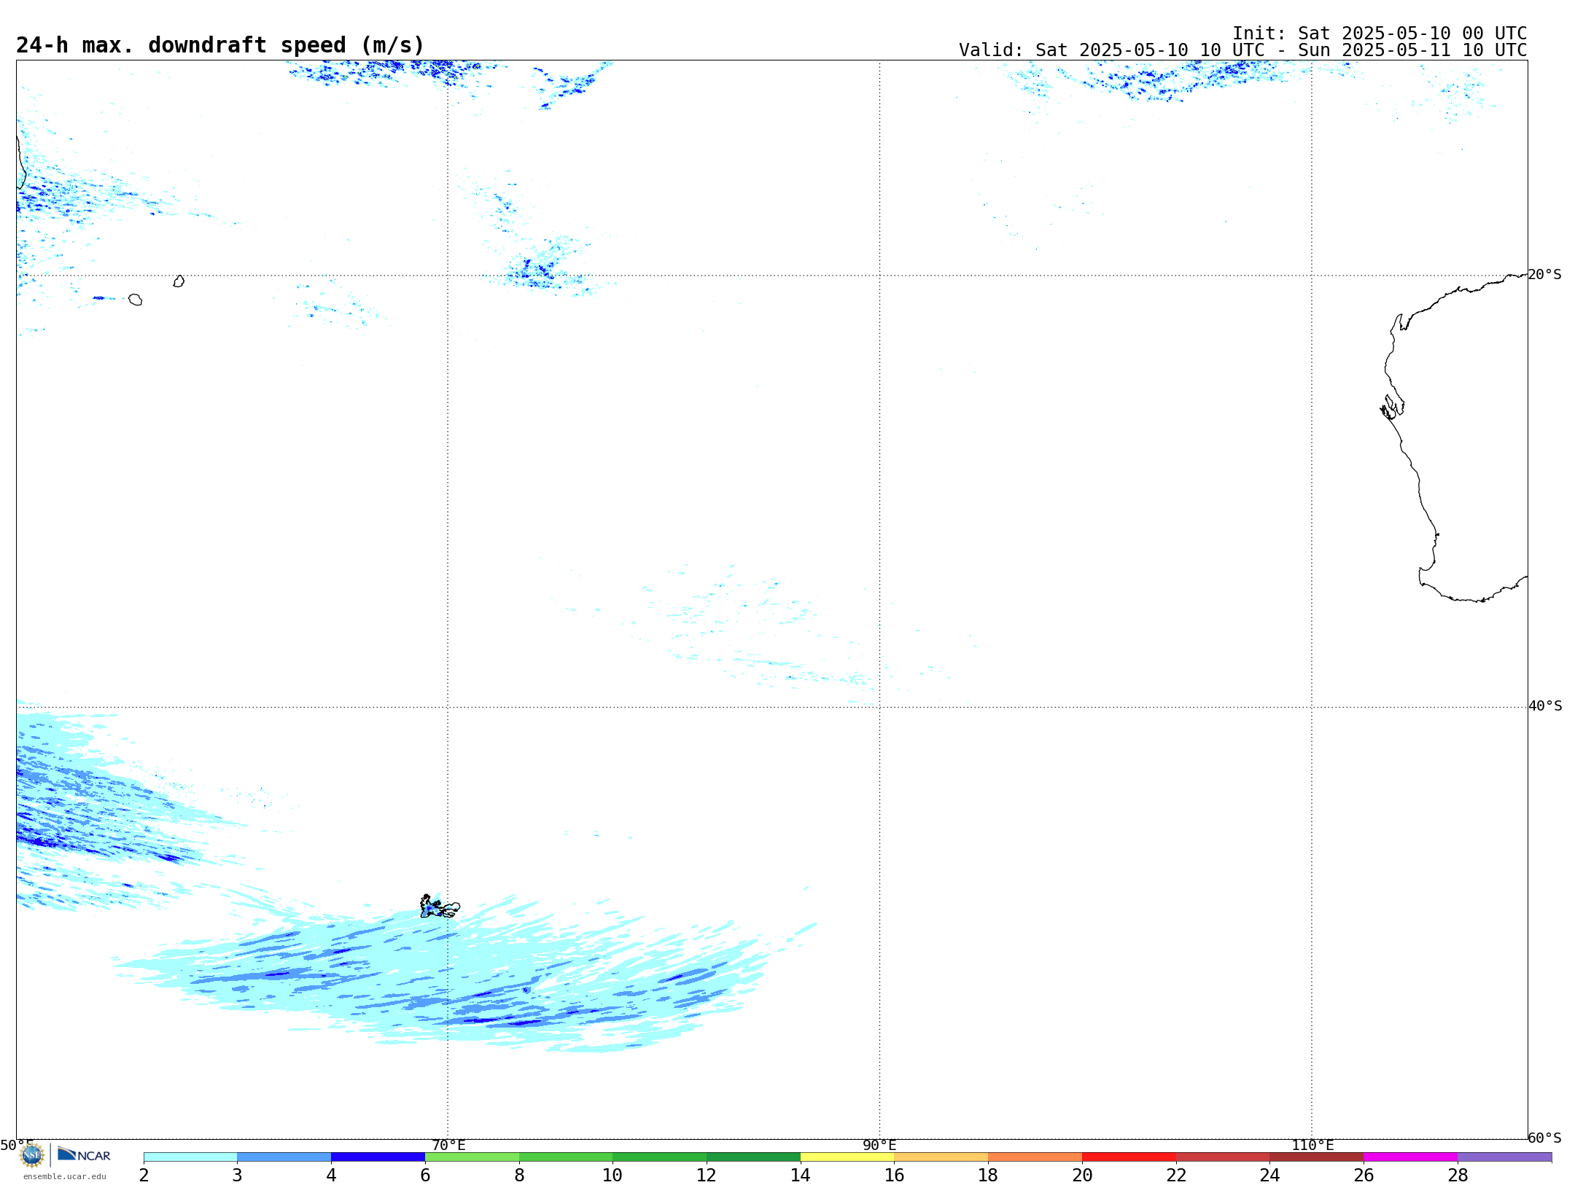The image size is (1575, 1185).
Task: Click colorbar tick label '6'
Action: (x=425, y=1176)
